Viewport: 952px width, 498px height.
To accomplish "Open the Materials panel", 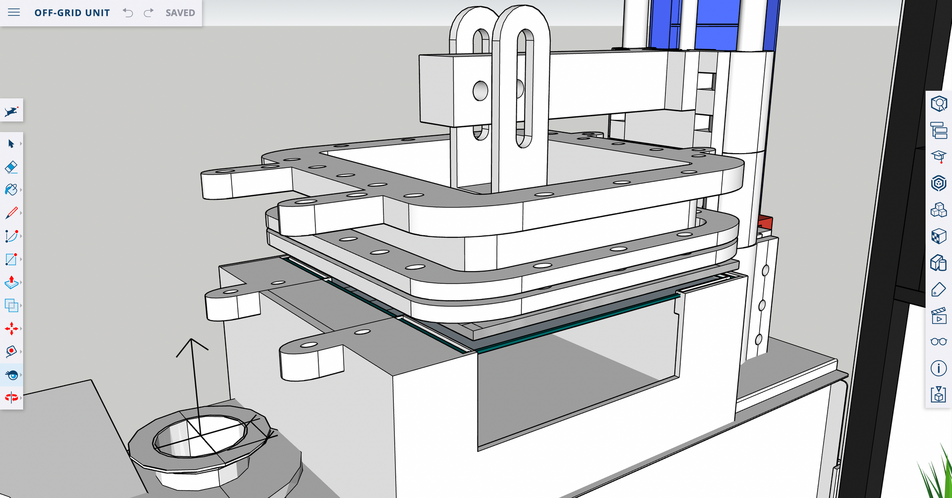I will 939,236.
